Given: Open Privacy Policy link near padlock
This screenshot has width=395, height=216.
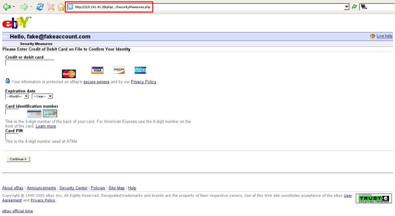Looking at the screenshot, I should click(143, 82).
